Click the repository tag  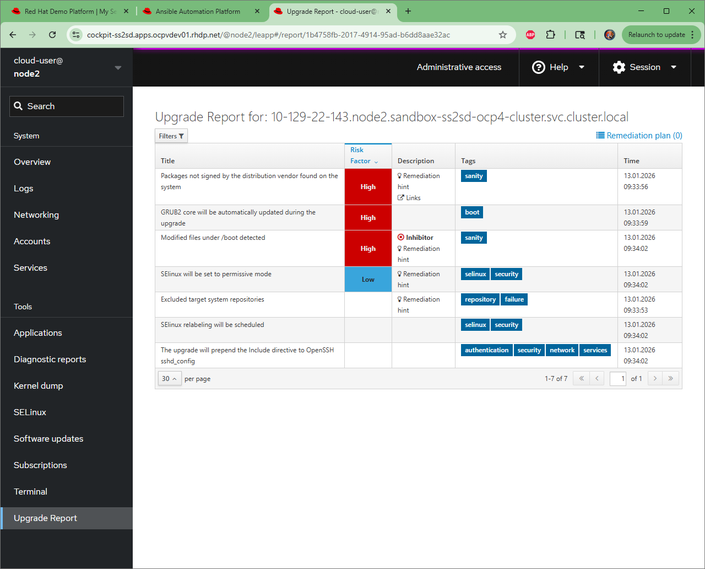click(480, 299)
